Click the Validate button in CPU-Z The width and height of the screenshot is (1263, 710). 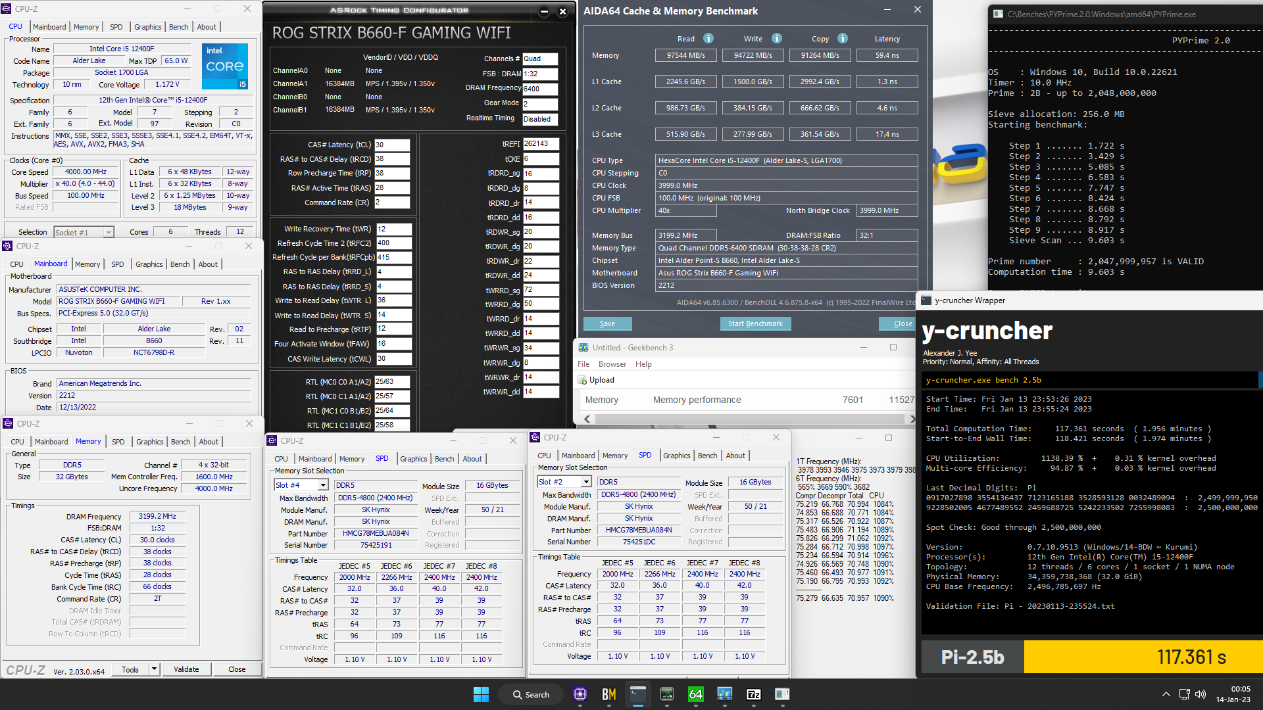click(186, 669)
